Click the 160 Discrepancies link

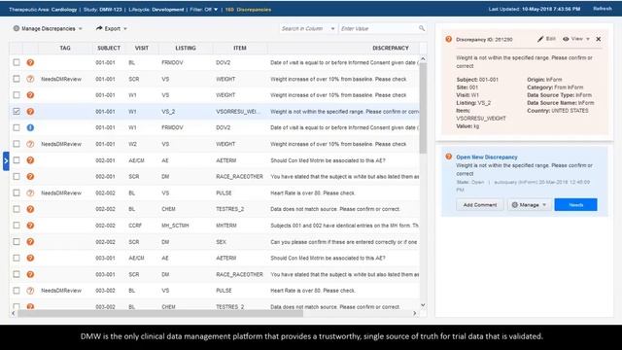[x=249, y=9]
